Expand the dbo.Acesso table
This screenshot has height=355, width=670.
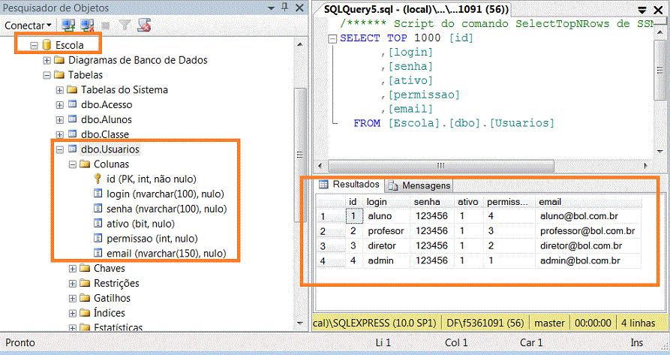coord(60,105)
